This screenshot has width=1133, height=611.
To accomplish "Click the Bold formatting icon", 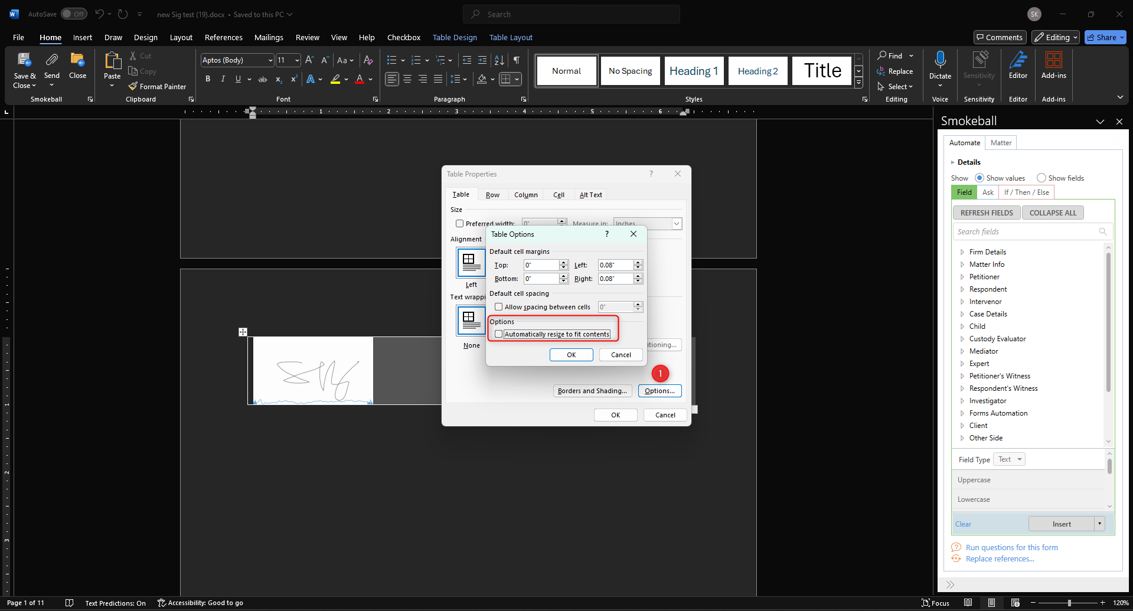I will click(208, 79).
